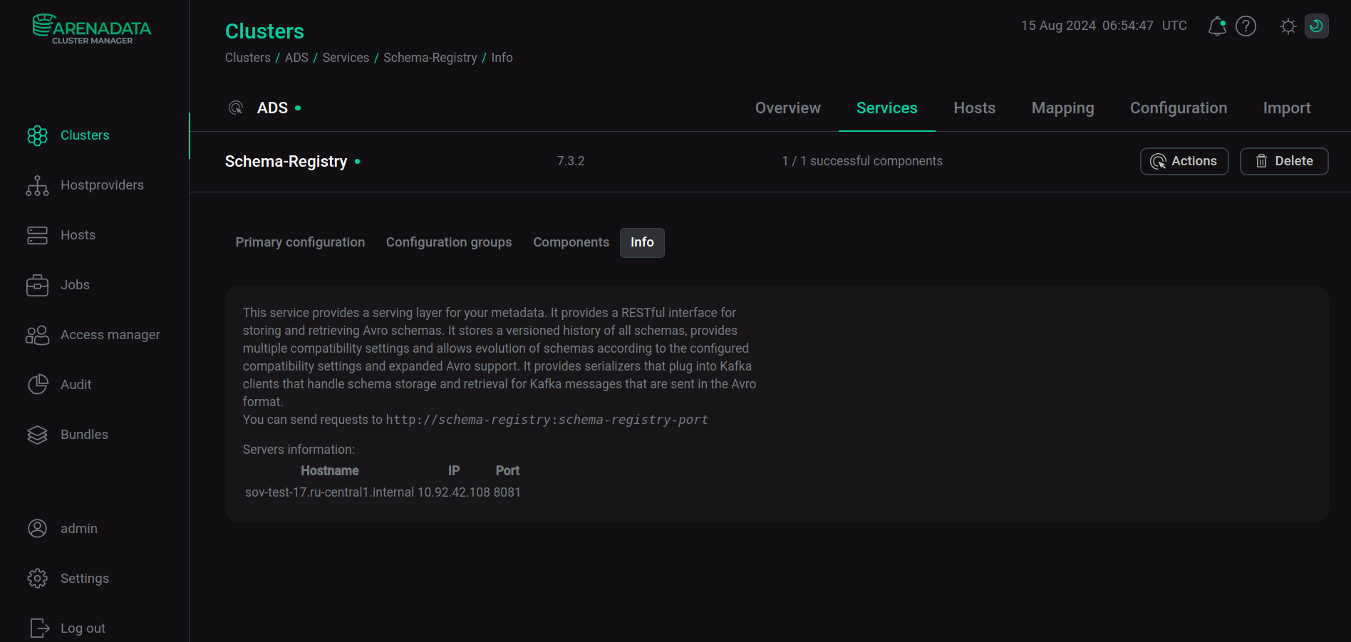Viewport: 1351px width, 642px height.
Task: Open the Bundles stack icon
Action: 37,435
